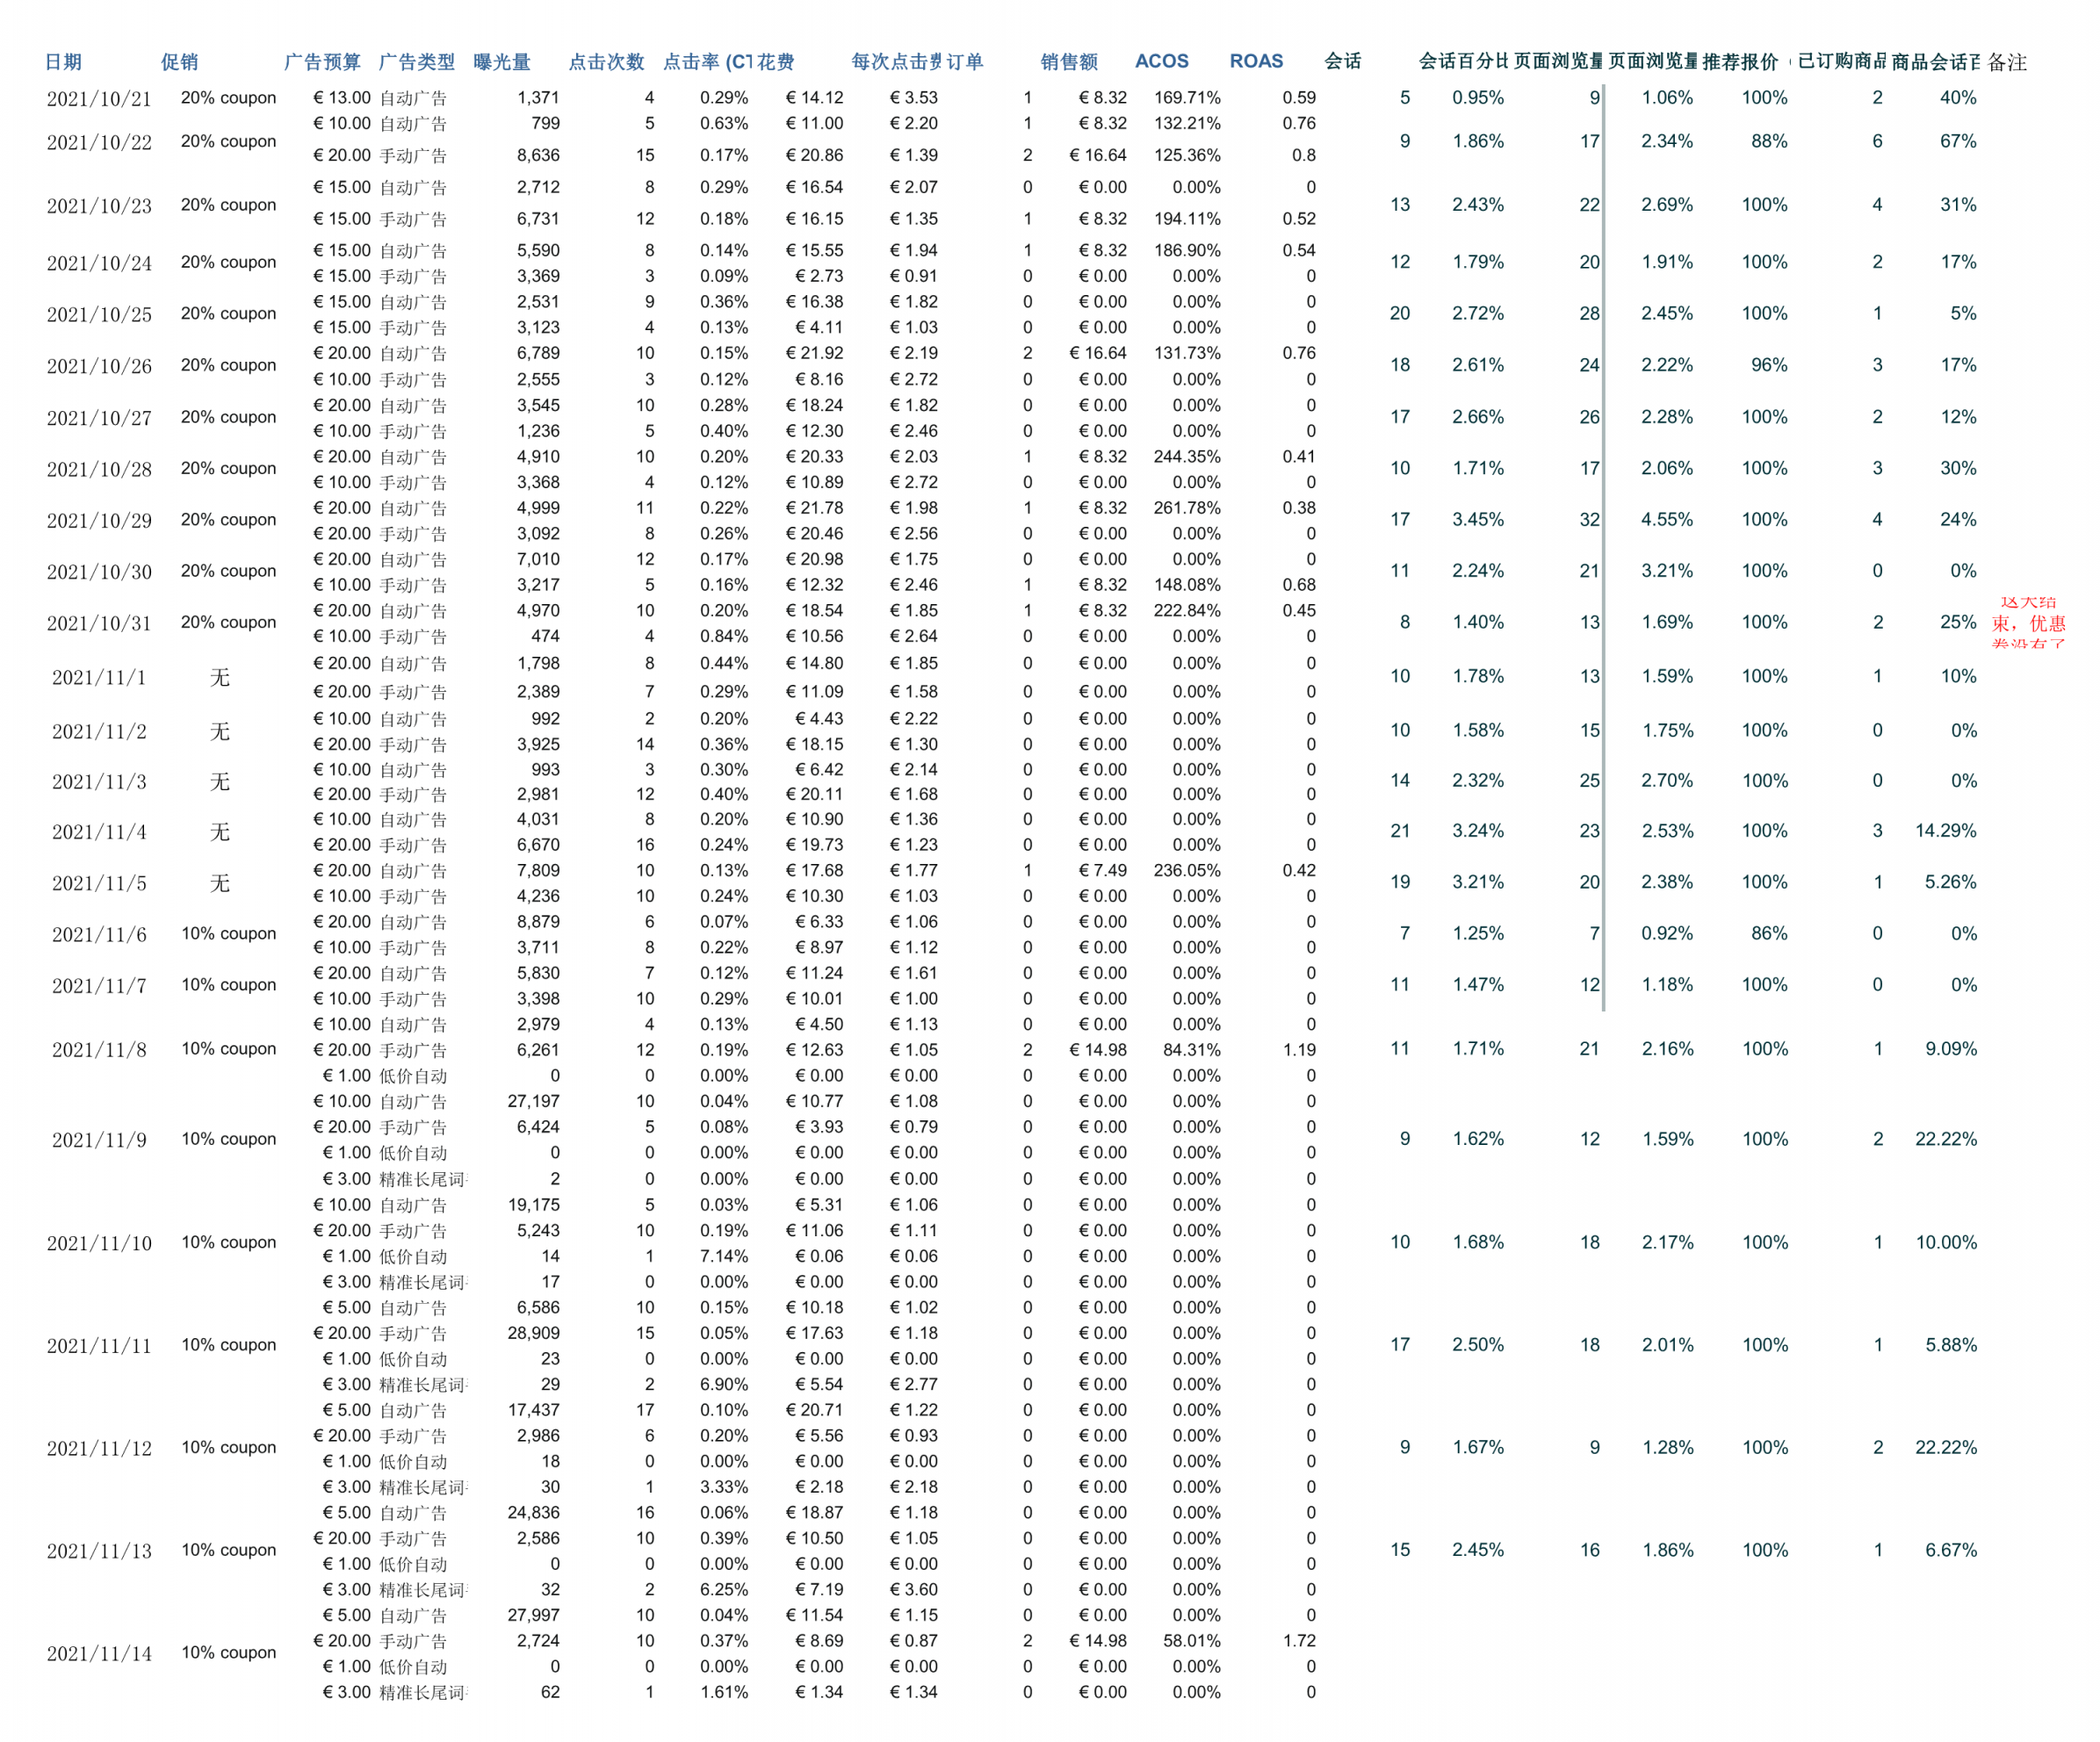Click the 日期 column header
The height and width of the screenshot is (1742, 2100).
(63, 62)
